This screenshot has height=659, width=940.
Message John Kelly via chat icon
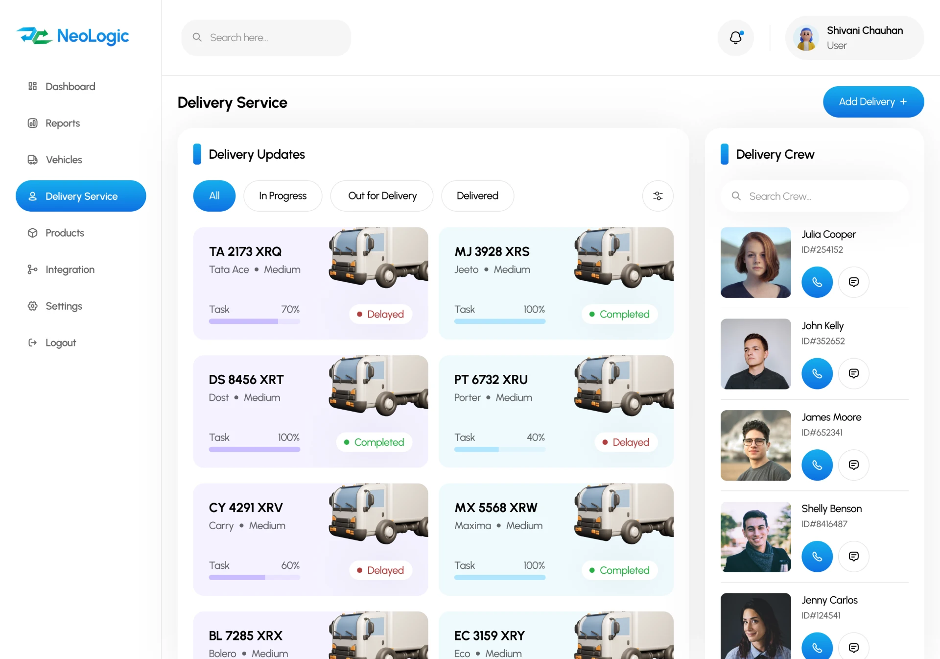(854, 373)
